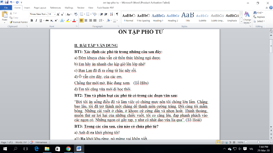Open the font size dropdown
The width and height of the screenshot is (273, 153).
coord(55,14)
